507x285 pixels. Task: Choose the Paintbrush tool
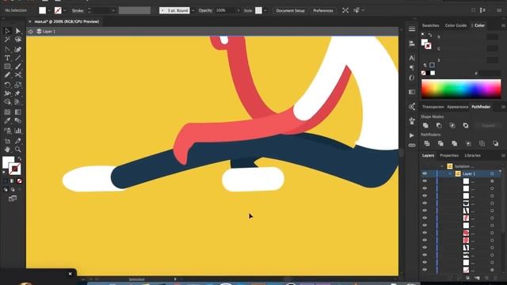(18, 66)
